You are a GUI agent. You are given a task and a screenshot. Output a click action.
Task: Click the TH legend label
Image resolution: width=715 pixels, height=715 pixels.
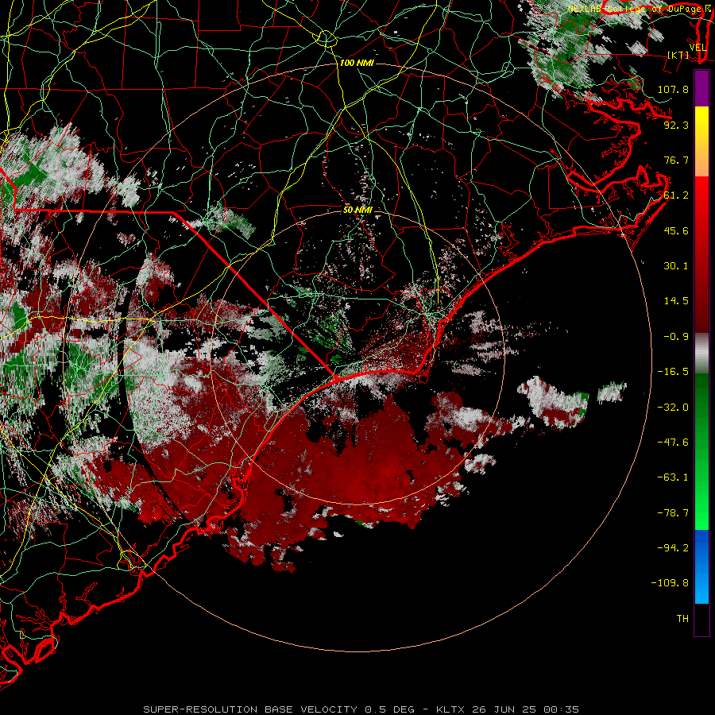(x=682, y=619)
